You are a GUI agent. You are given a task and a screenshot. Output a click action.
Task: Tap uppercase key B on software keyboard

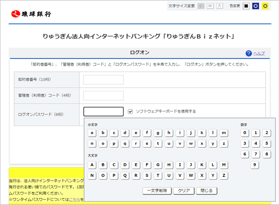pos(103,165)
